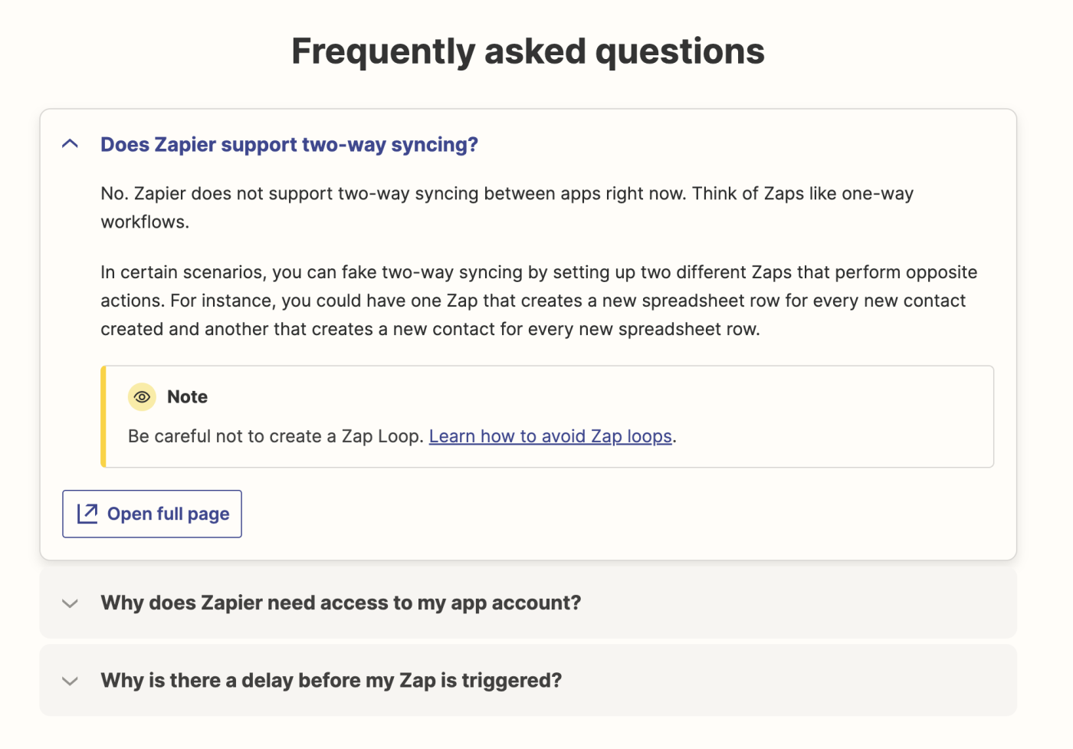Expand chevron beside app account access question
This screenshot has height=749, width=1073.
point(70,603)
